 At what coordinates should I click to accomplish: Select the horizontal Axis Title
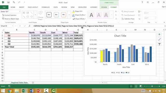[126, 67]
